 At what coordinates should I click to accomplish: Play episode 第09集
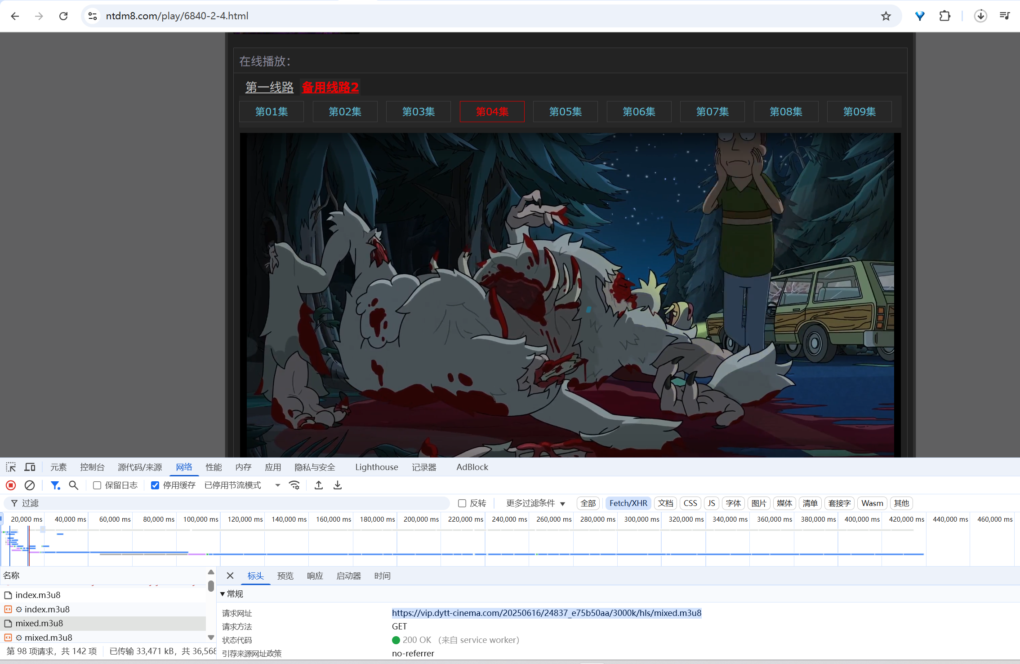coord(860,111)
